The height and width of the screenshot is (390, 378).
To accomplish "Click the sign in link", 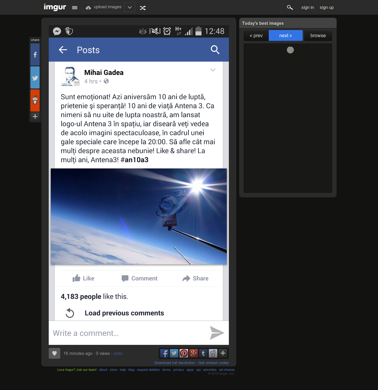I will point(308,7).
